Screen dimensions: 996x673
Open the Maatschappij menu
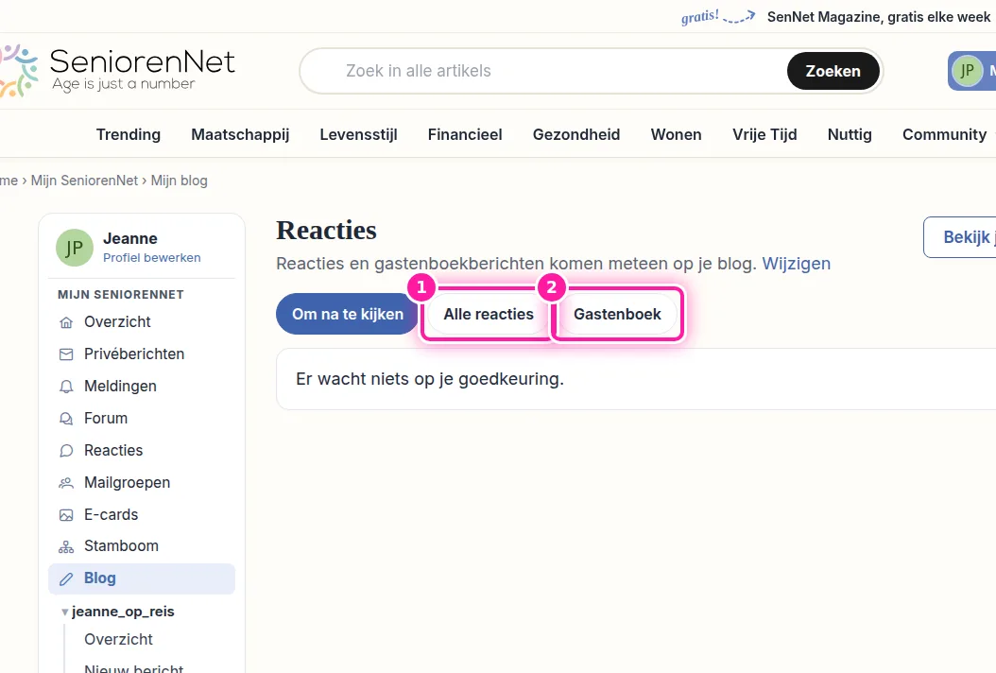click(240, 135)
